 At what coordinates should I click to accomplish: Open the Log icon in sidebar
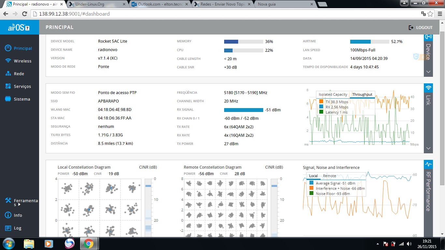[8, 228]
